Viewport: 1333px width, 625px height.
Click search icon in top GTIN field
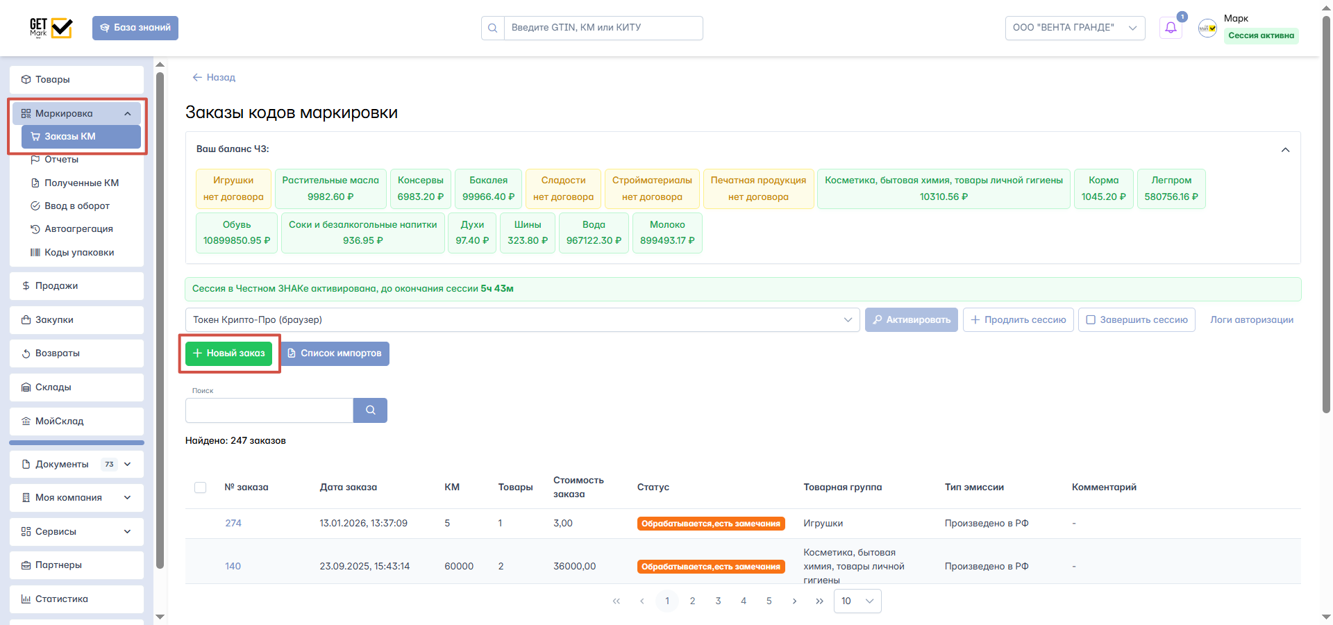493,28
